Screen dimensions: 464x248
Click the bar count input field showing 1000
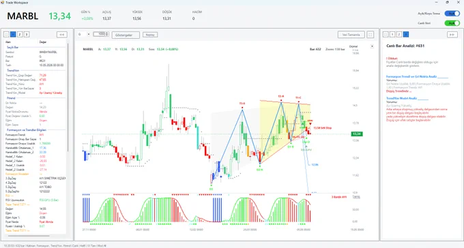pos(100,34)
